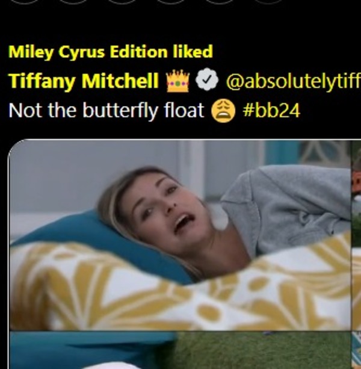Screen dimensions: 361x369
Task: Select the tweet text 'Not the butterfly float'
Action: [x=106, y=111]
